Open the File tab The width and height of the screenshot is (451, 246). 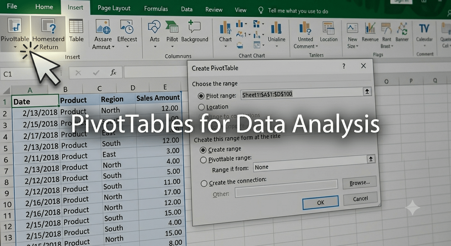click(x=12, y=6)
